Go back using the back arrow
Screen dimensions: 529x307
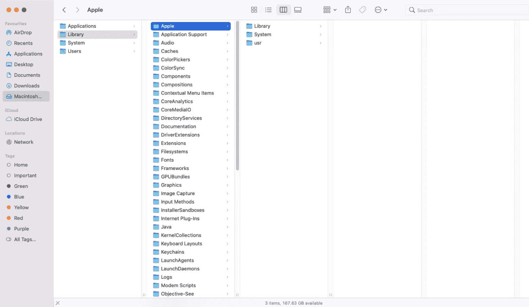[x=64, y=10]
